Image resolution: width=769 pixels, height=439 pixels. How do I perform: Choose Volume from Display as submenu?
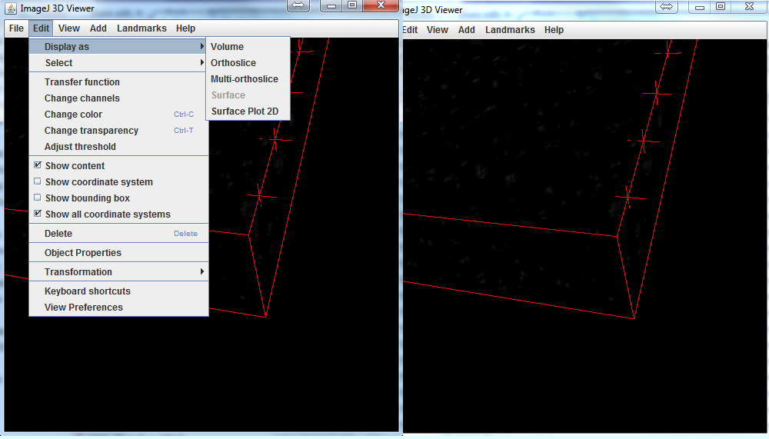click(227, 47)
